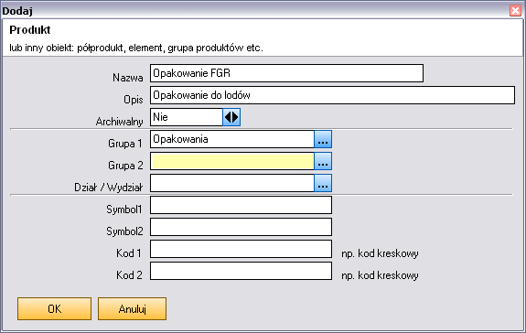Focus the Kod 1 barcode input field
Image resolution: width=526 pixels, height=333 pixels.
(x=241, y=249)
